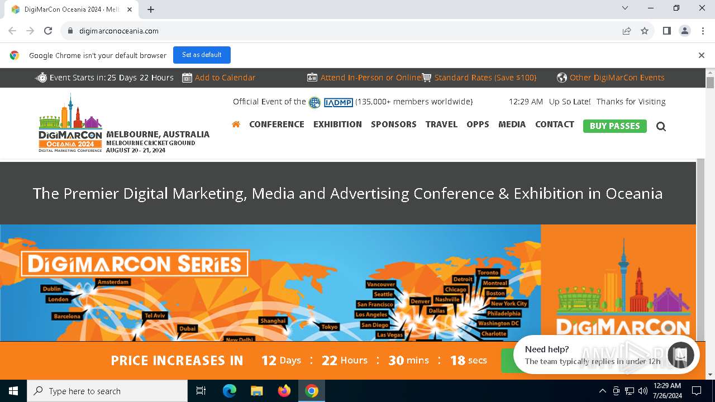Open the CONFERENCE menu

(277, 125)
